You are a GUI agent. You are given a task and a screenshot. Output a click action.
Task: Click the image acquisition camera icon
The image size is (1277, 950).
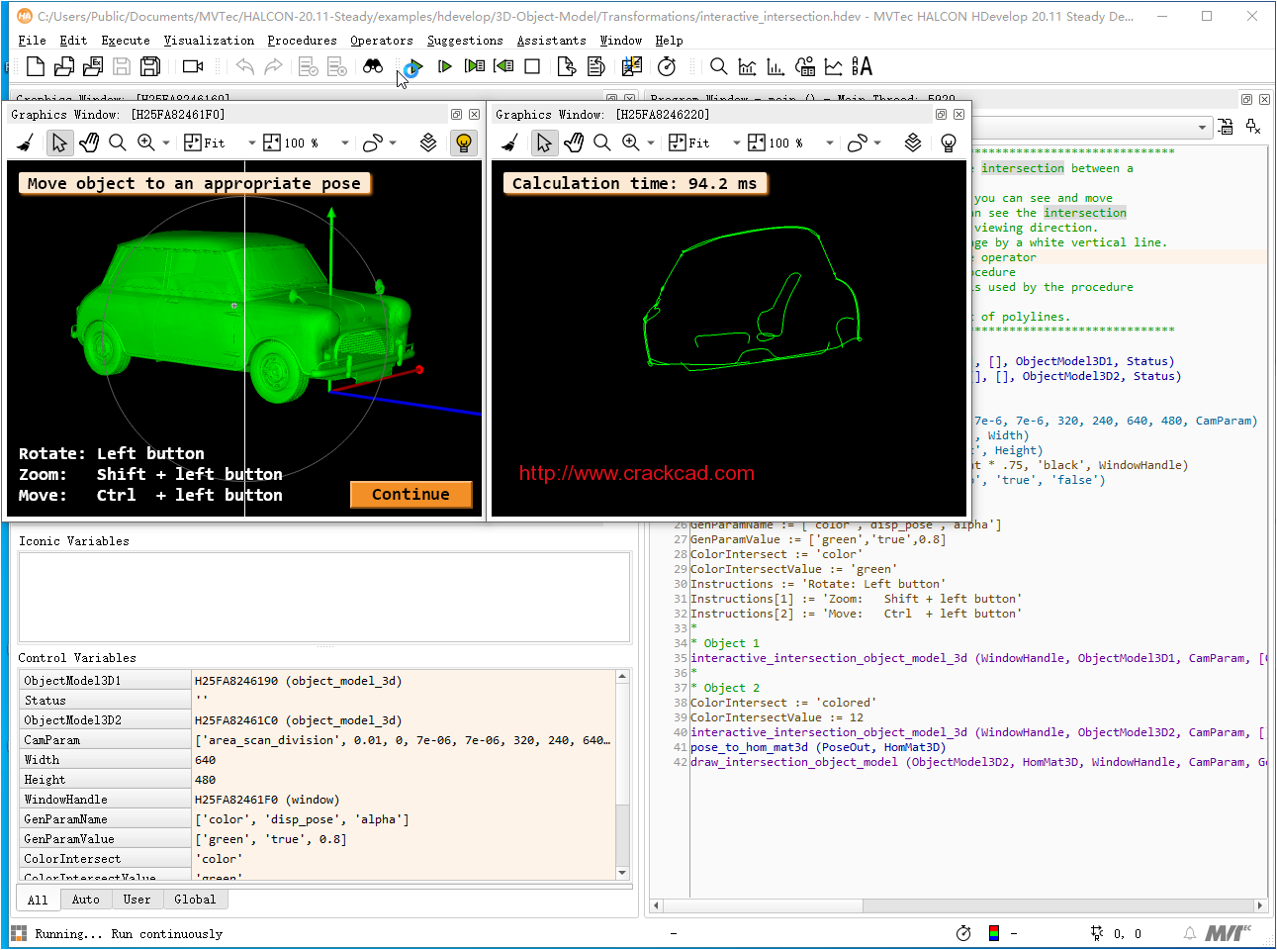[193, 66]
